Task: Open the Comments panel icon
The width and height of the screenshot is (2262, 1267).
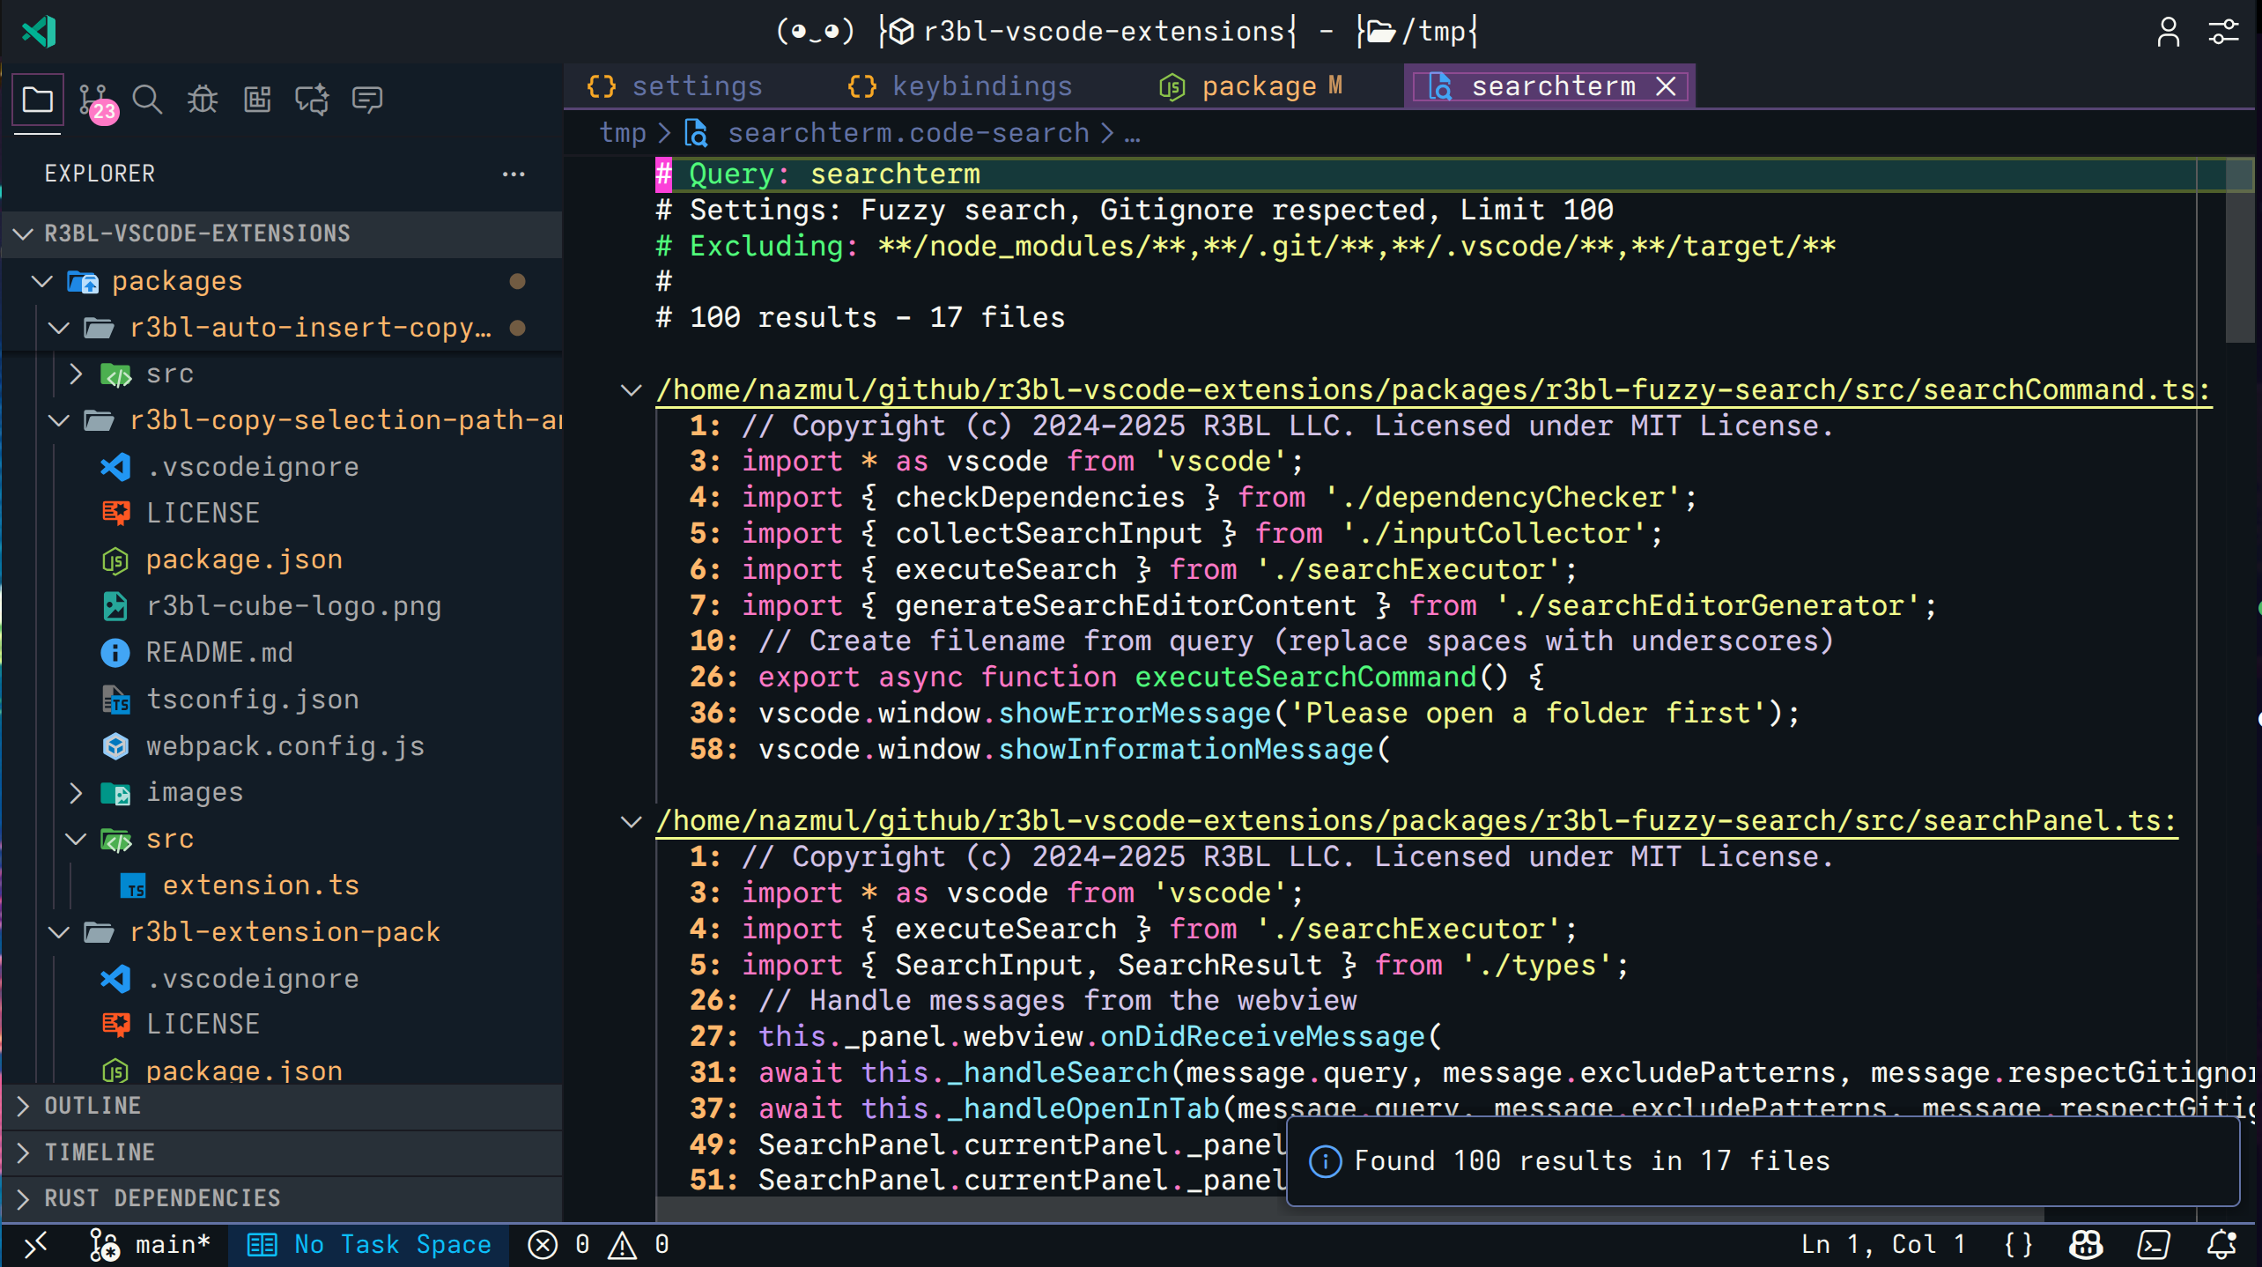Action: 367,99
